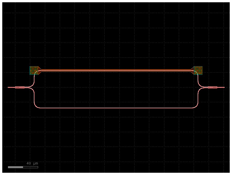Click the midpoint of the bottom waveguide arm
This screenshot has width=232, height=175.
(117, 107)
